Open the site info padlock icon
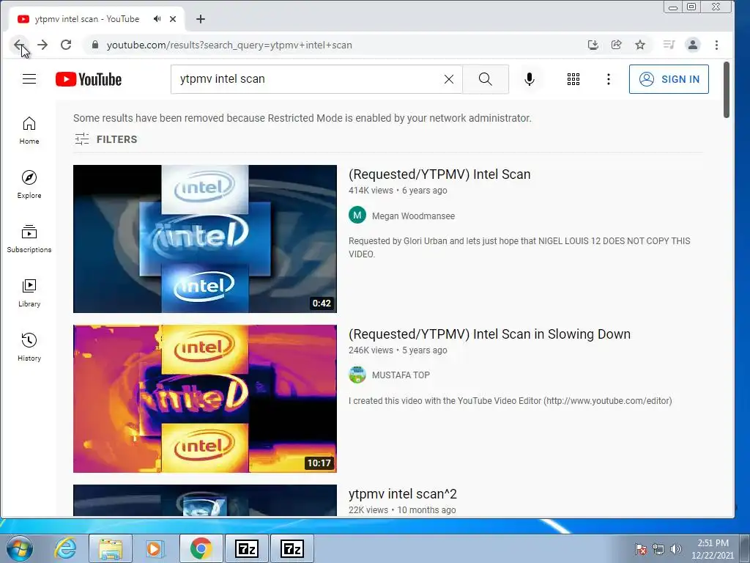The height and width of the screenshot is (563, 750). tap(95, 45)
